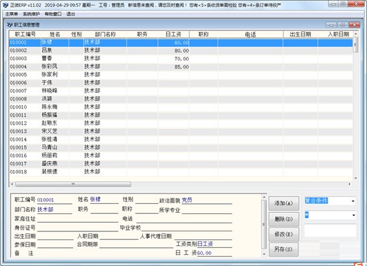Click the 修改(E) button

(284, 234)
